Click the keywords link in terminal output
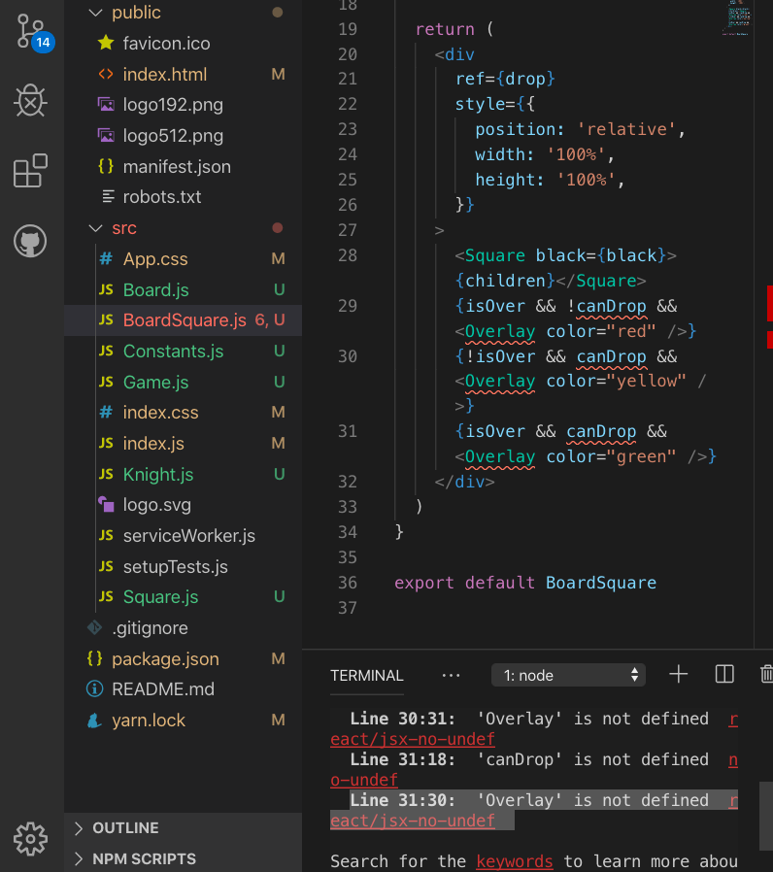 [x=514, y=861]
